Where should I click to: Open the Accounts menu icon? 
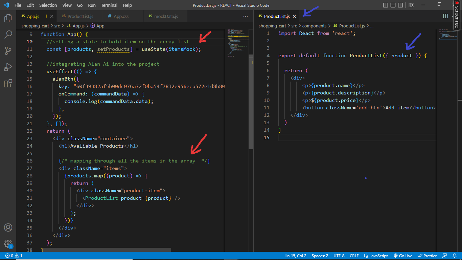click(x=8, y=227)
